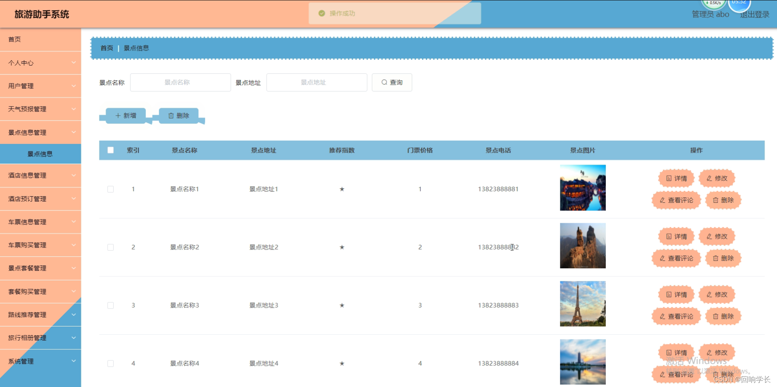Click 删除 trash icon for 景点名称2
The width and height of the screenshot is (777, 387).
click(x=716, y=258)
